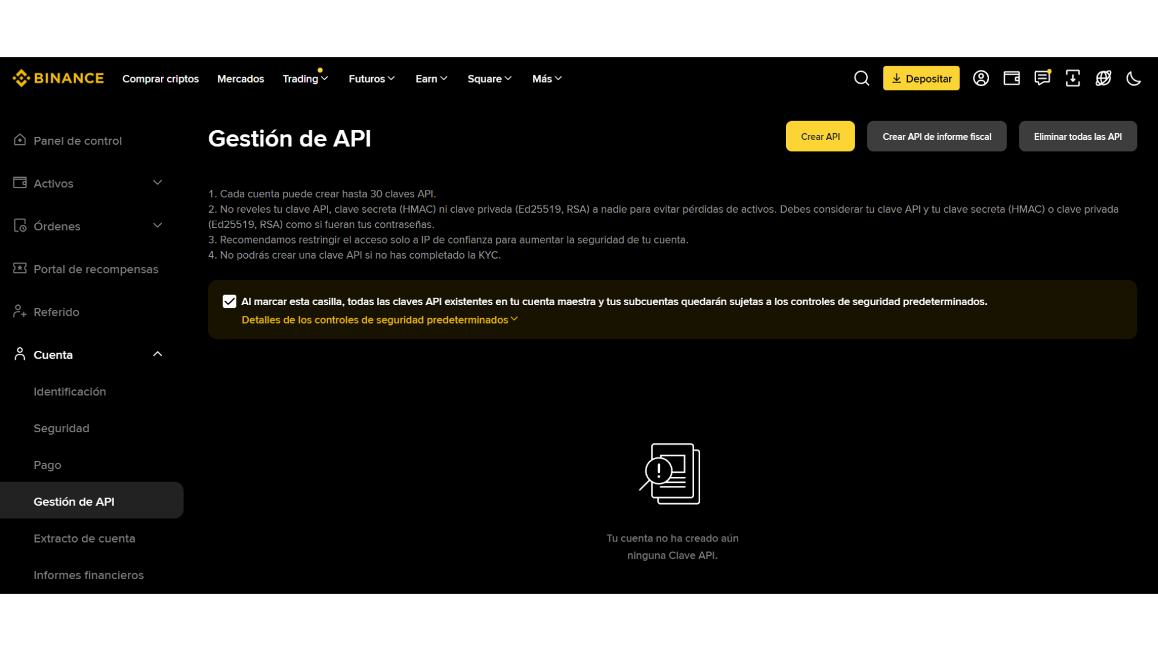Uncheck the default security controls checkbox

pos(229,301)
